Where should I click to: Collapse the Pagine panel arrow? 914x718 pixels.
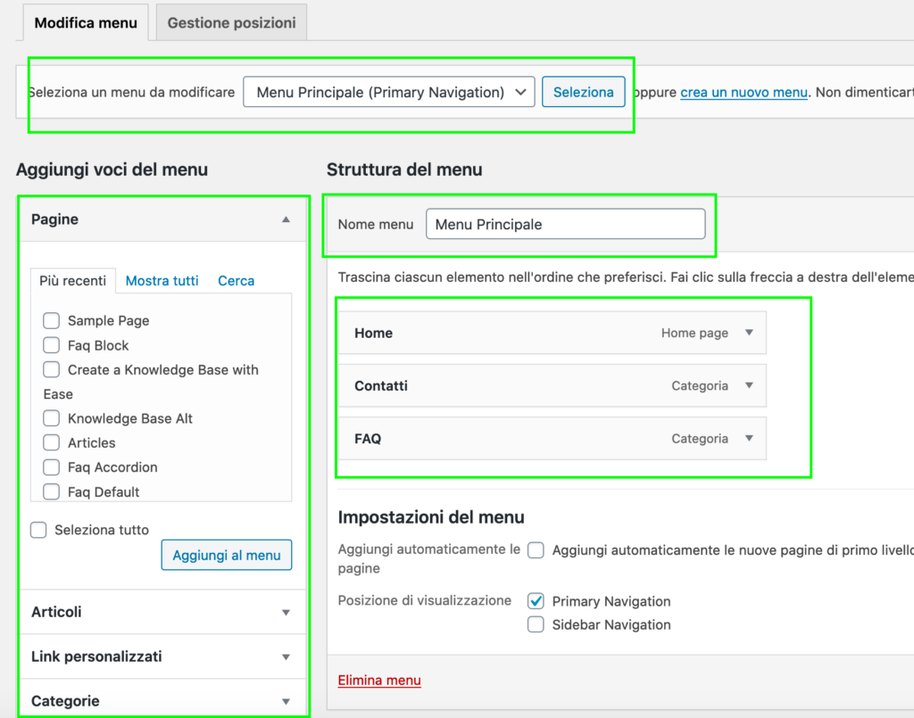tap(286, 219)
